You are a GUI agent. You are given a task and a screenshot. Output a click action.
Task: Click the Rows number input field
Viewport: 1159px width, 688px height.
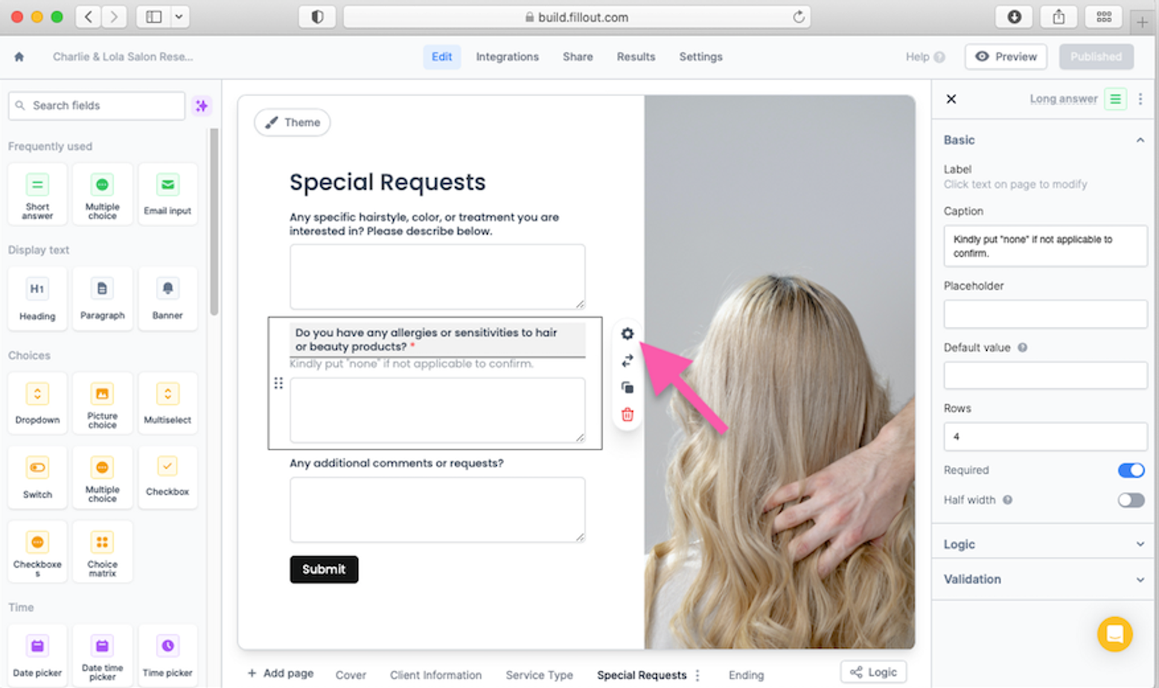pos(1046,436)
